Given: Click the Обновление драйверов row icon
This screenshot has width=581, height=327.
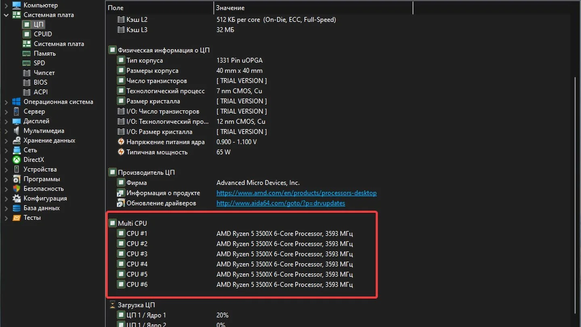Looking at the screenshot, I should (x=121, y=203).
